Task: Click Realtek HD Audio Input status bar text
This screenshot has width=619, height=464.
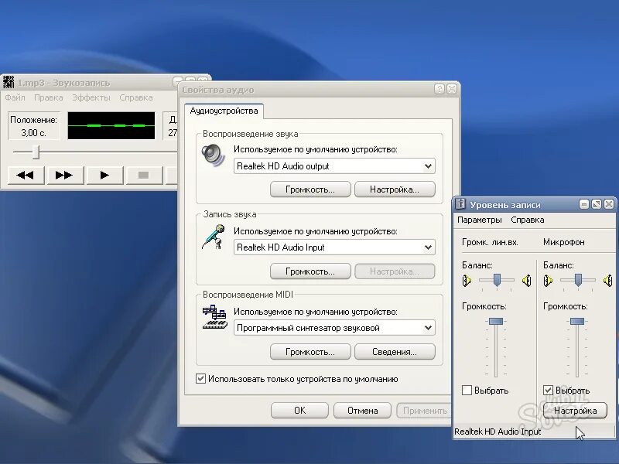Action: pos(498,432)
